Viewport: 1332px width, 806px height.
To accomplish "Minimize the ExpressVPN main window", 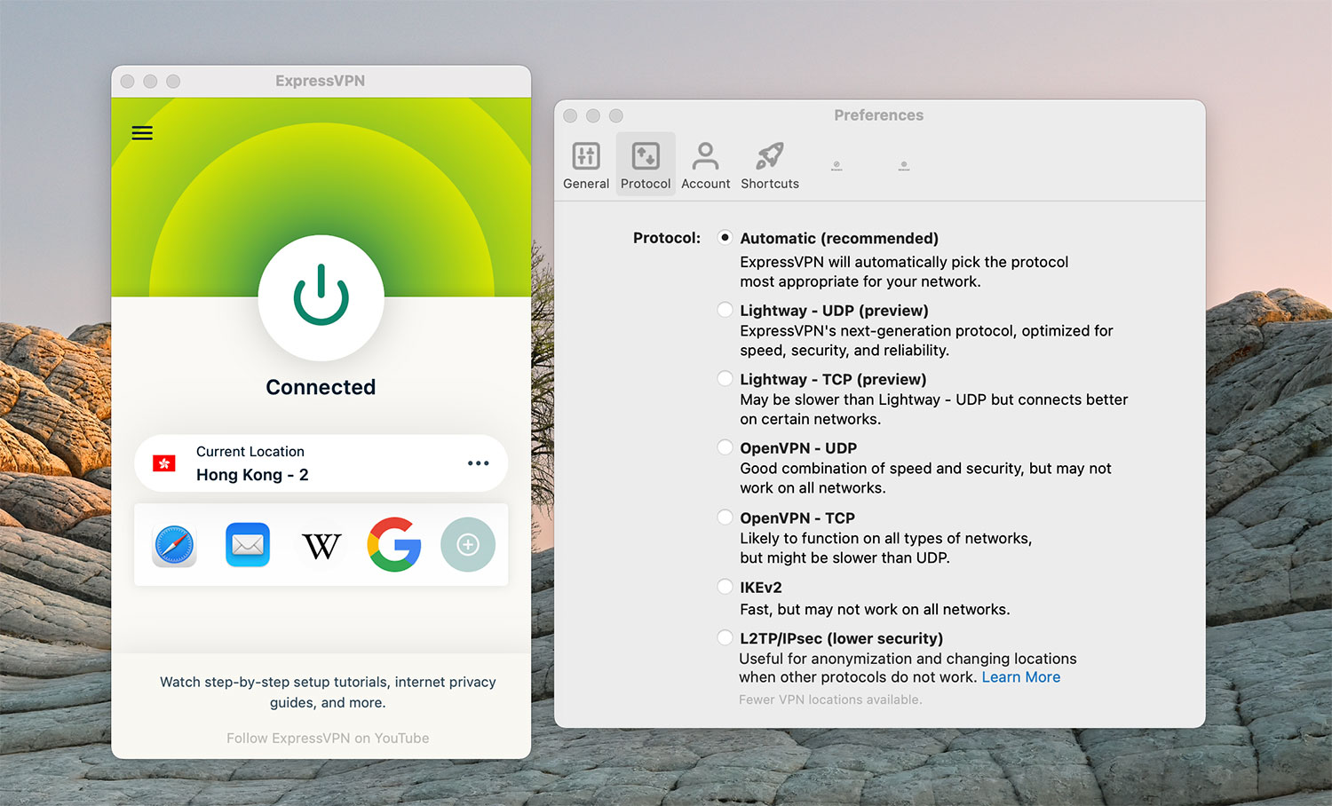I will [x=150, y=81].
